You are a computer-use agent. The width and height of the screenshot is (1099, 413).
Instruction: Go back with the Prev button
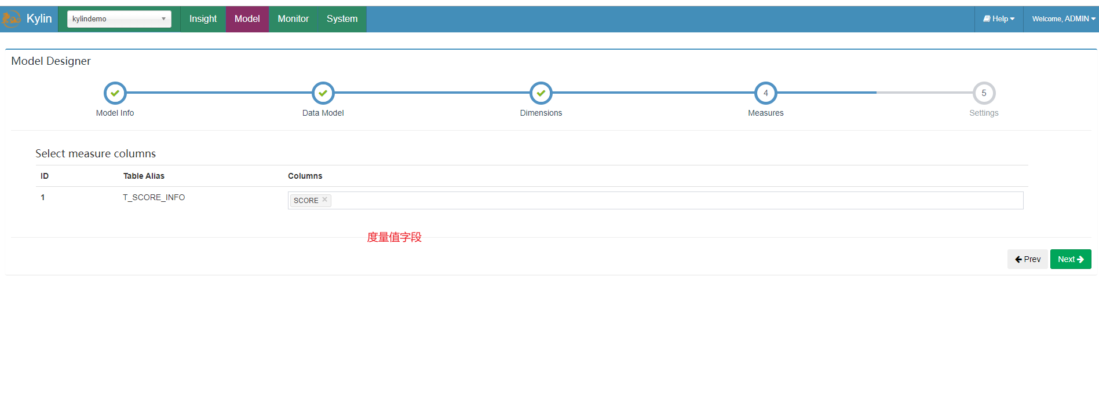pos(1028,259)
